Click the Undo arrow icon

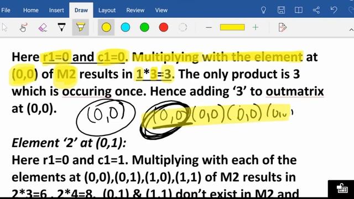click(334, 10)
